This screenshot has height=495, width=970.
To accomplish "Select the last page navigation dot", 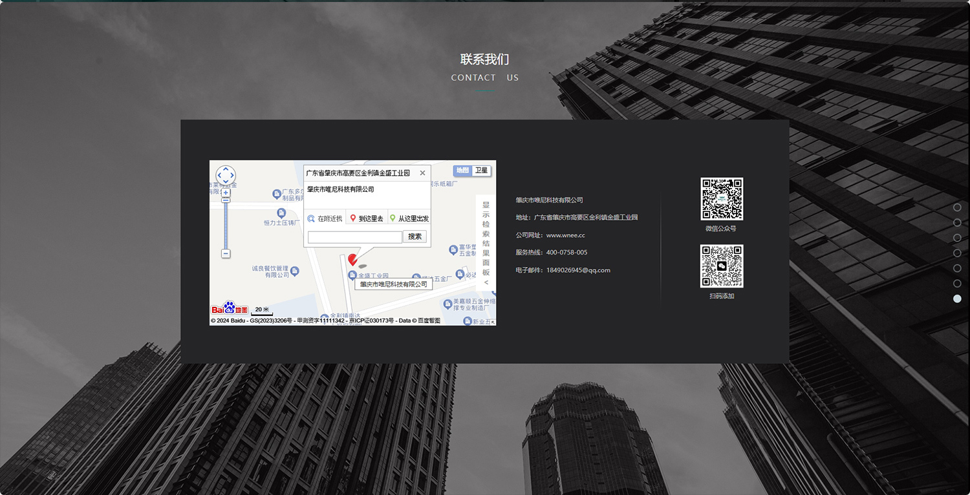I will pyautogui.click(x=957, y=299).
